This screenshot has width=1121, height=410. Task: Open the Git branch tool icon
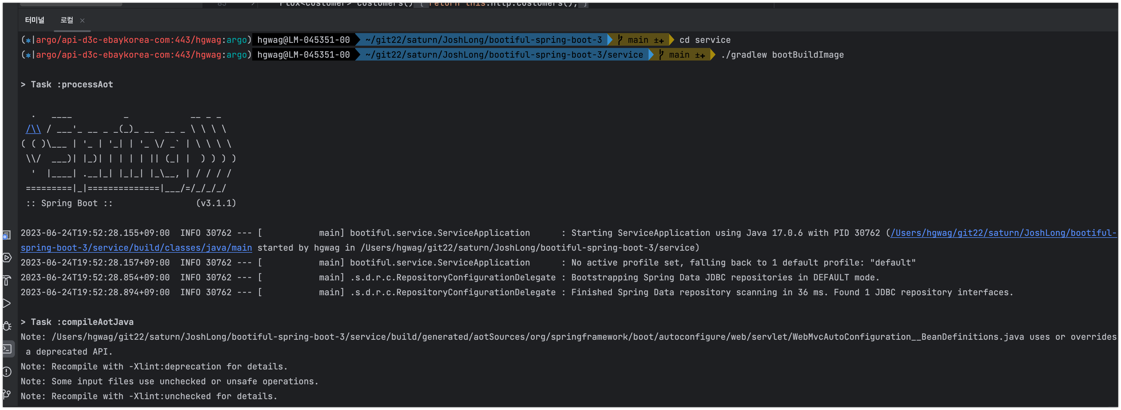pyautogui.click(x=7, y=394)
